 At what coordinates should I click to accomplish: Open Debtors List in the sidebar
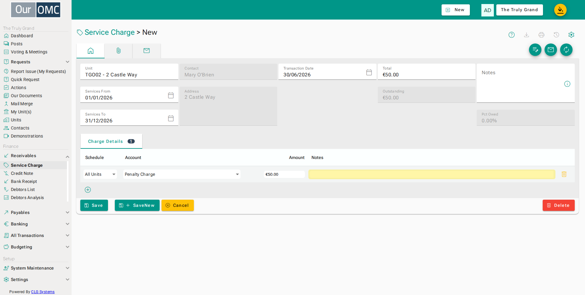click(x=23, y=189)
